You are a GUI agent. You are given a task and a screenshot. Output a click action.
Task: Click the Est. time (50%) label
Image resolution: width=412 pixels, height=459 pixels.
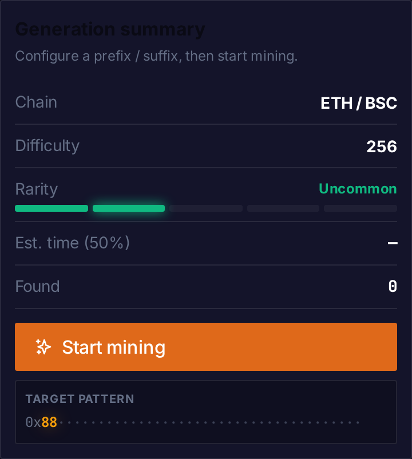(72, 243)
